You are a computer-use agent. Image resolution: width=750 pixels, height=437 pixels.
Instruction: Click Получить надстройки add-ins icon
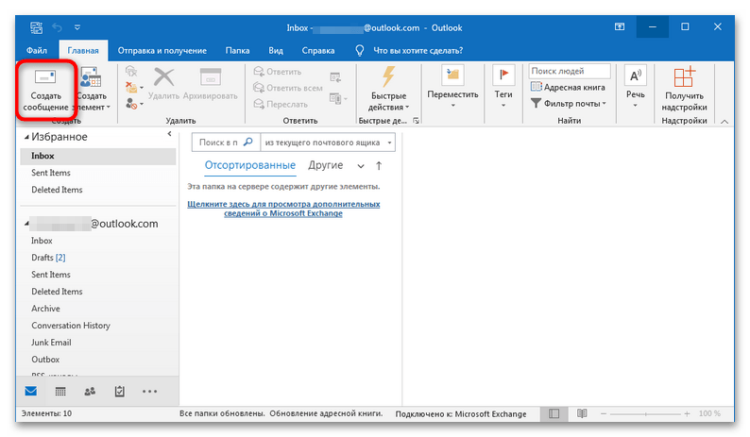pyautogui.click(x=685, y=92)
